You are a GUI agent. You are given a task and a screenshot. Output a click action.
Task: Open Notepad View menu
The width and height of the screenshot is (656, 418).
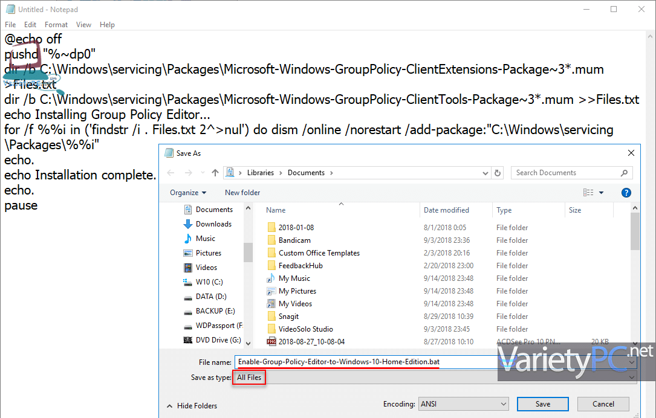[83, 25]
